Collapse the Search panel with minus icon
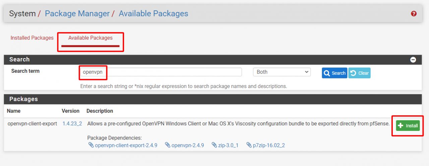 pyautogui.click(x=413, y=60)
